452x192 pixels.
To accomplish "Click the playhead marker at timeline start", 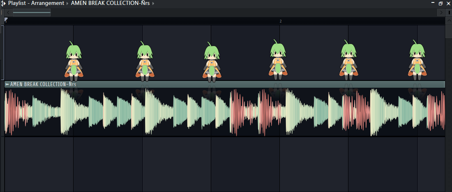I will point(6,20).
